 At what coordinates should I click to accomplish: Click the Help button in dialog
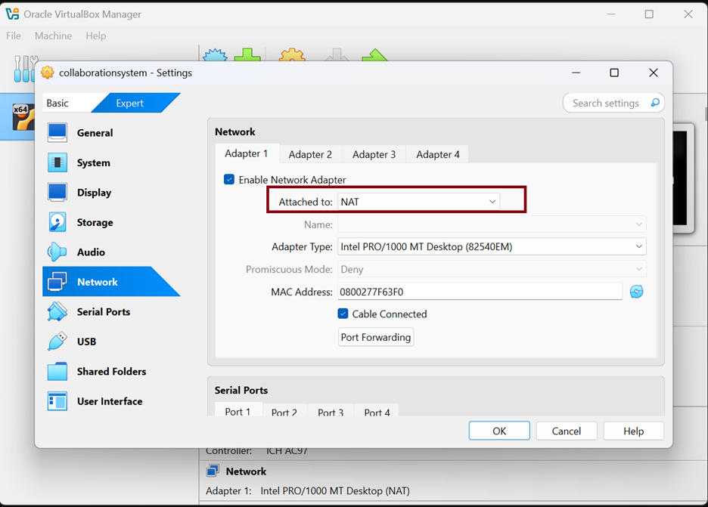[634, 431]
